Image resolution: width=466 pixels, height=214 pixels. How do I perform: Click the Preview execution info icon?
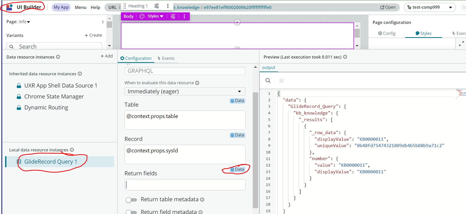[x=345, y=57]
